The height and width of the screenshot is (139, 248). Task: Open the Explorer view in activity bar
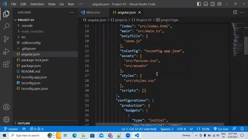point(6,14)
